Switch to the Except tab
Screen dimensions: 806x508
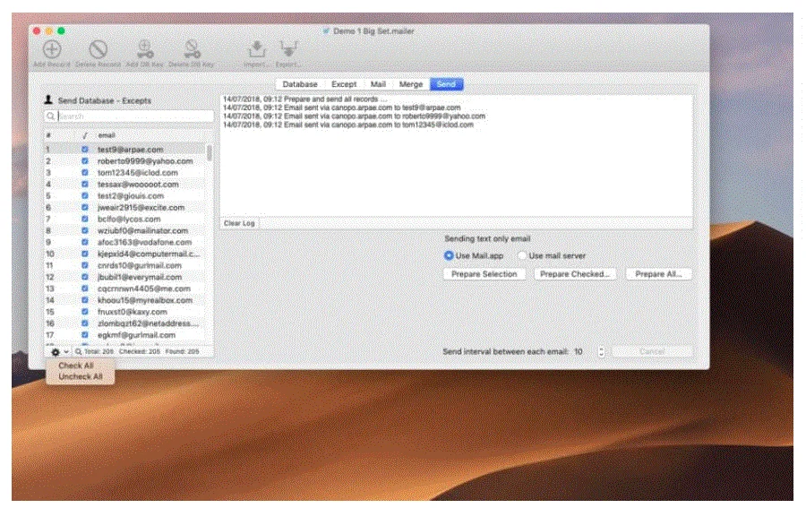344,84
